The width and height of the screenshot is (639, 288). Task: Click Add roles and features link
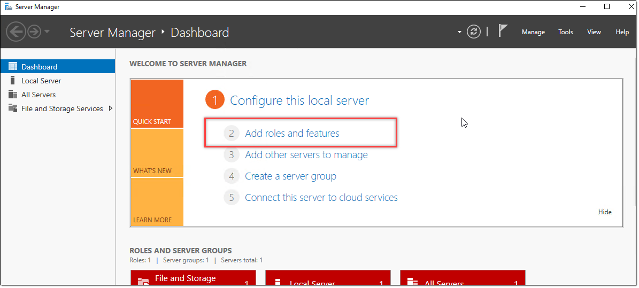pos(292,134)
